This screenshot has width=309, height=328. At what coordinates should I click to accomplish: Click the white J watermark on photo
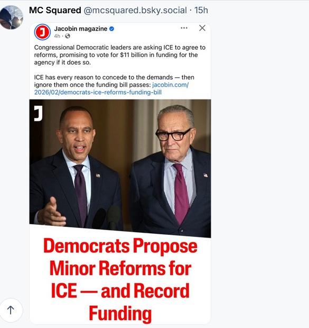click(x=38, y=113)
